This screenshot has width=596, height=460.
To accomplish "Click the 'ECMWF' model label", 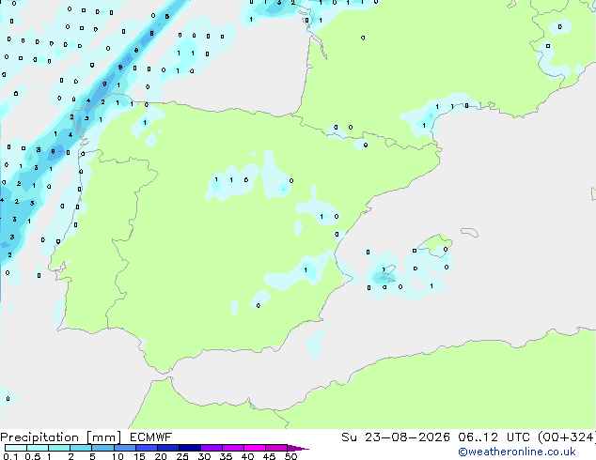I will click(x=151, y=437).
